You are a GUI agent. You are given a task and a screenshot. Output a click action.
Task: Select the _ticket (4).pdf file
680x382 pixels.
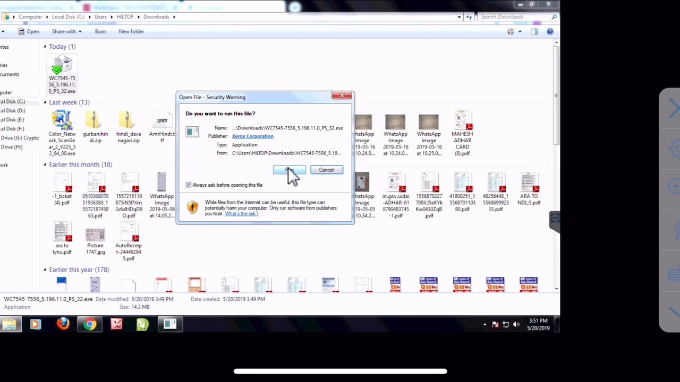click(62, 189)
